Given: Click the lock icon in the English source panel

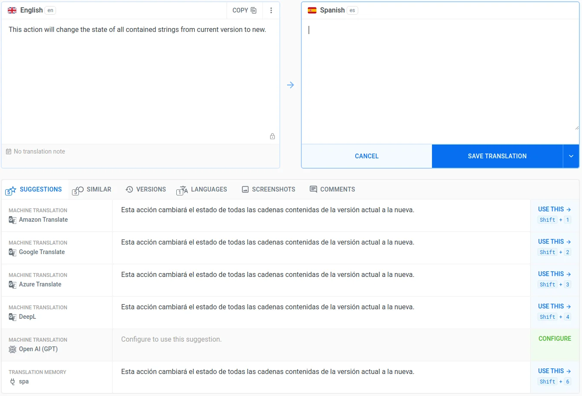Looking at the screenshot, I should (x=272, y=136).
